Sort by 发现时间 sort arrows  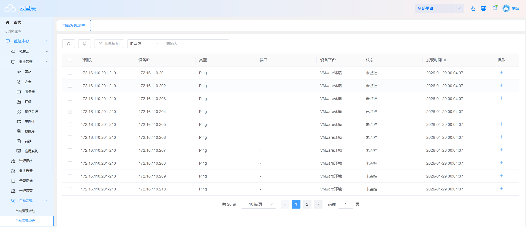(x=445, y=60)
